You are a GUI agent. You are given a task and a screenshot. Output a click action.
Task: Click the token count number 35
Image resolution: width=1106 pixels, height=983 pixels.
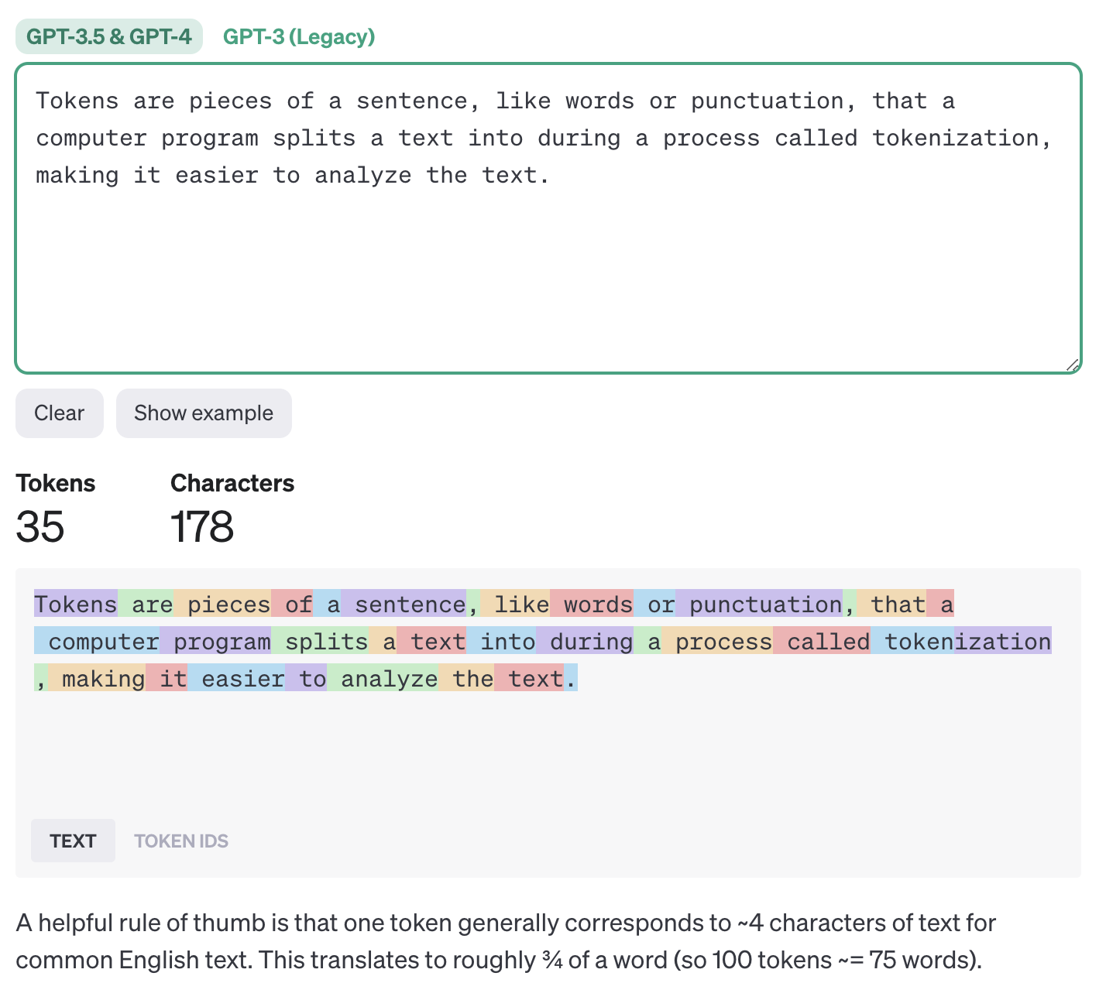[40, 527]
